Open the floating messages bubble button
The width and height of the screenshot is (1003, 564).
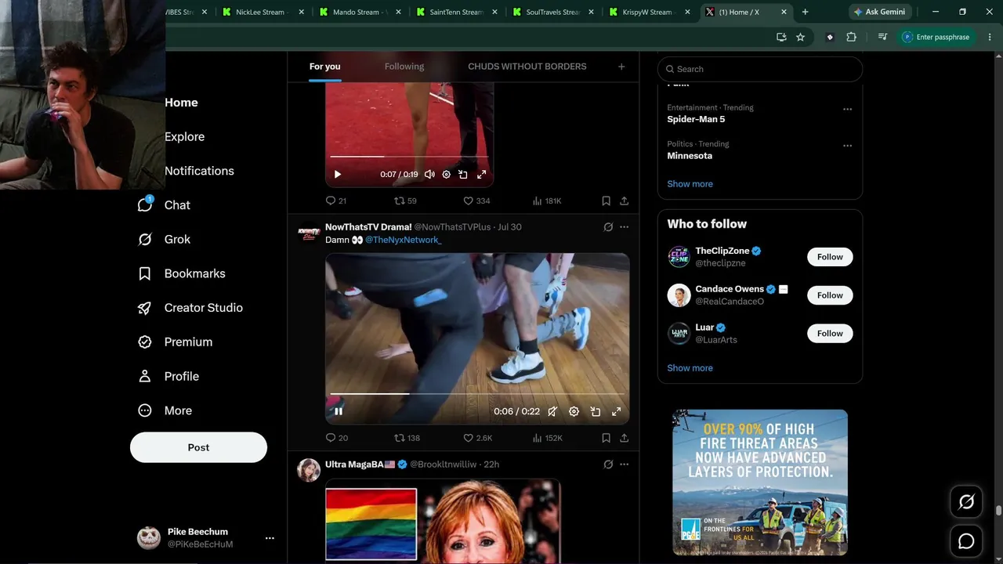pyautogui.click(x=966, y=541)
